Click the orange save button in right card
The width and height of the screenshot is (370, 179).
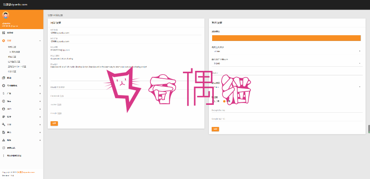click(x=215, y=129)
